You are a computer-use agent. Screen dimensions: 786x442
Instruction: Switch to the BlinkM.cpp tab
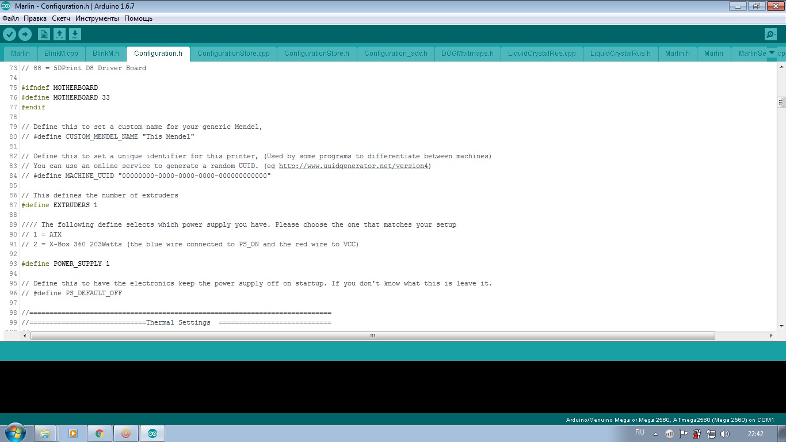[61, 54]
